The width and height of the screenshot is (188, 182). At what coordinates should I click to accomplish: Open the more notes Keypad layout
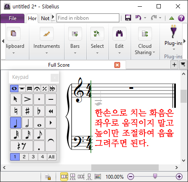click(22, 88)
